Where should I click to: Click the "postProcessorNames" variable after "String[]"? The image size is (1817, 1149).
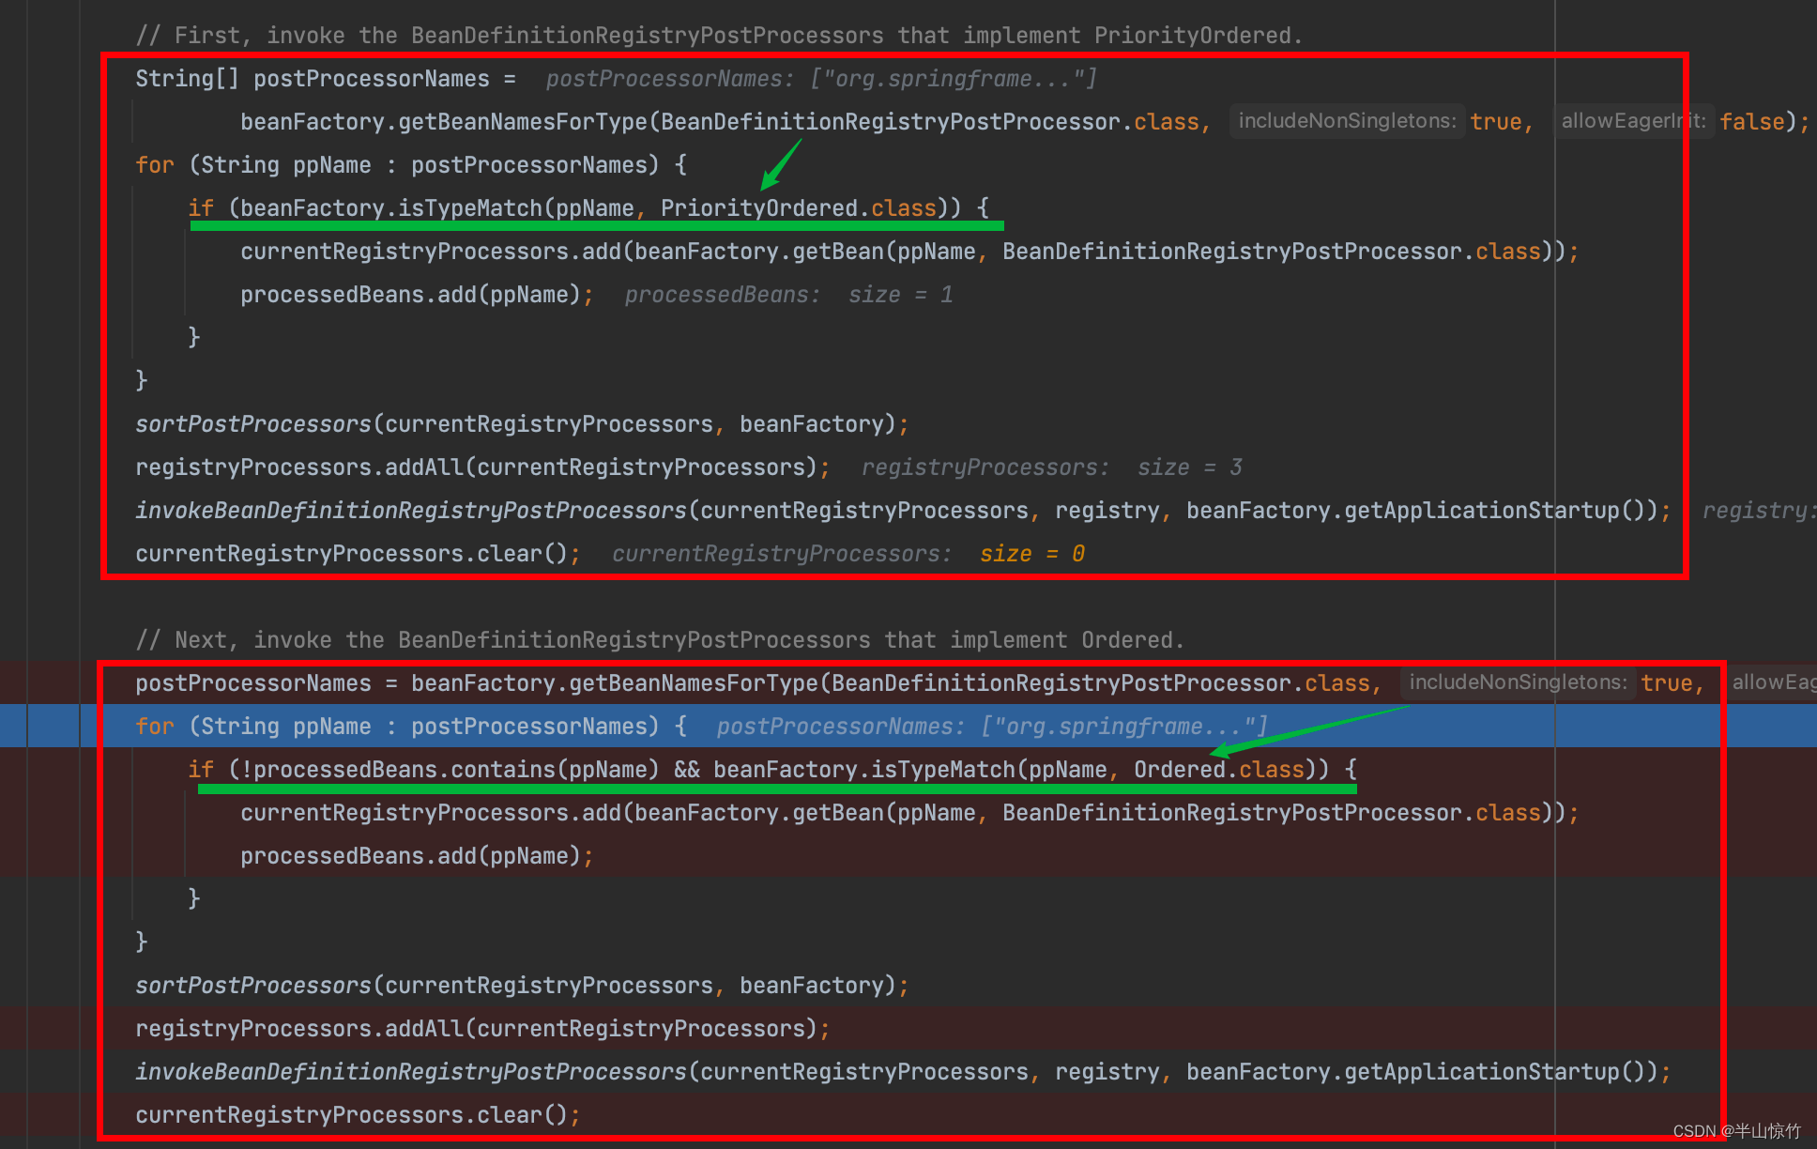pos(372,79)
